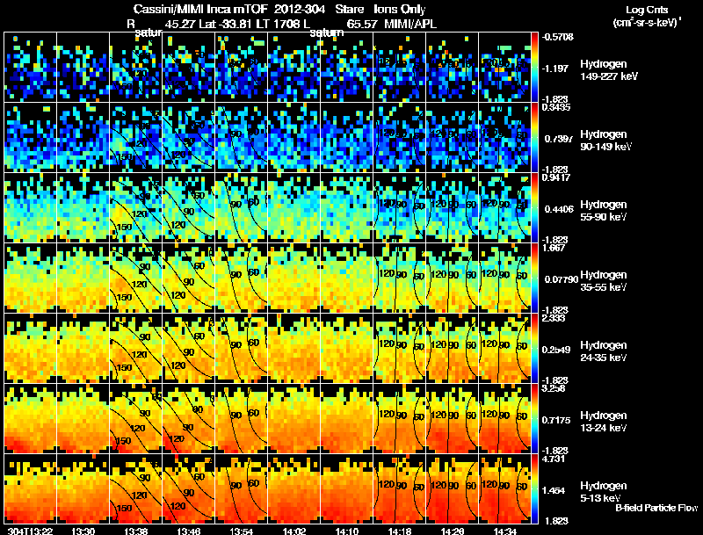This screenshot has width=703, height=535.
Task: Click the Hydrogen 35-55 keV row label
Action: (604, 281)
